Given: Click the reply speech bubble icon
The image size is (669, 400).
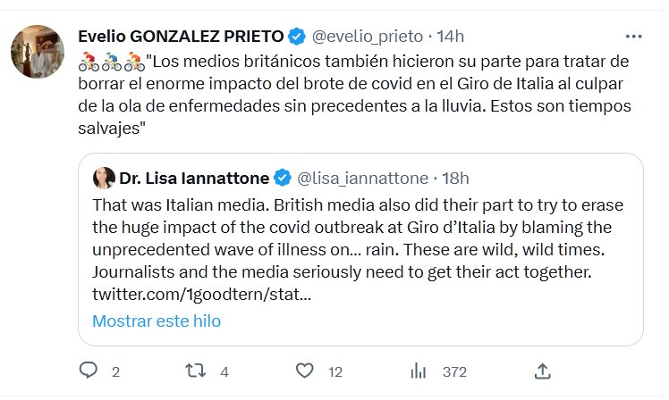Looking at the screenshot, I should (x=88, y=371).
